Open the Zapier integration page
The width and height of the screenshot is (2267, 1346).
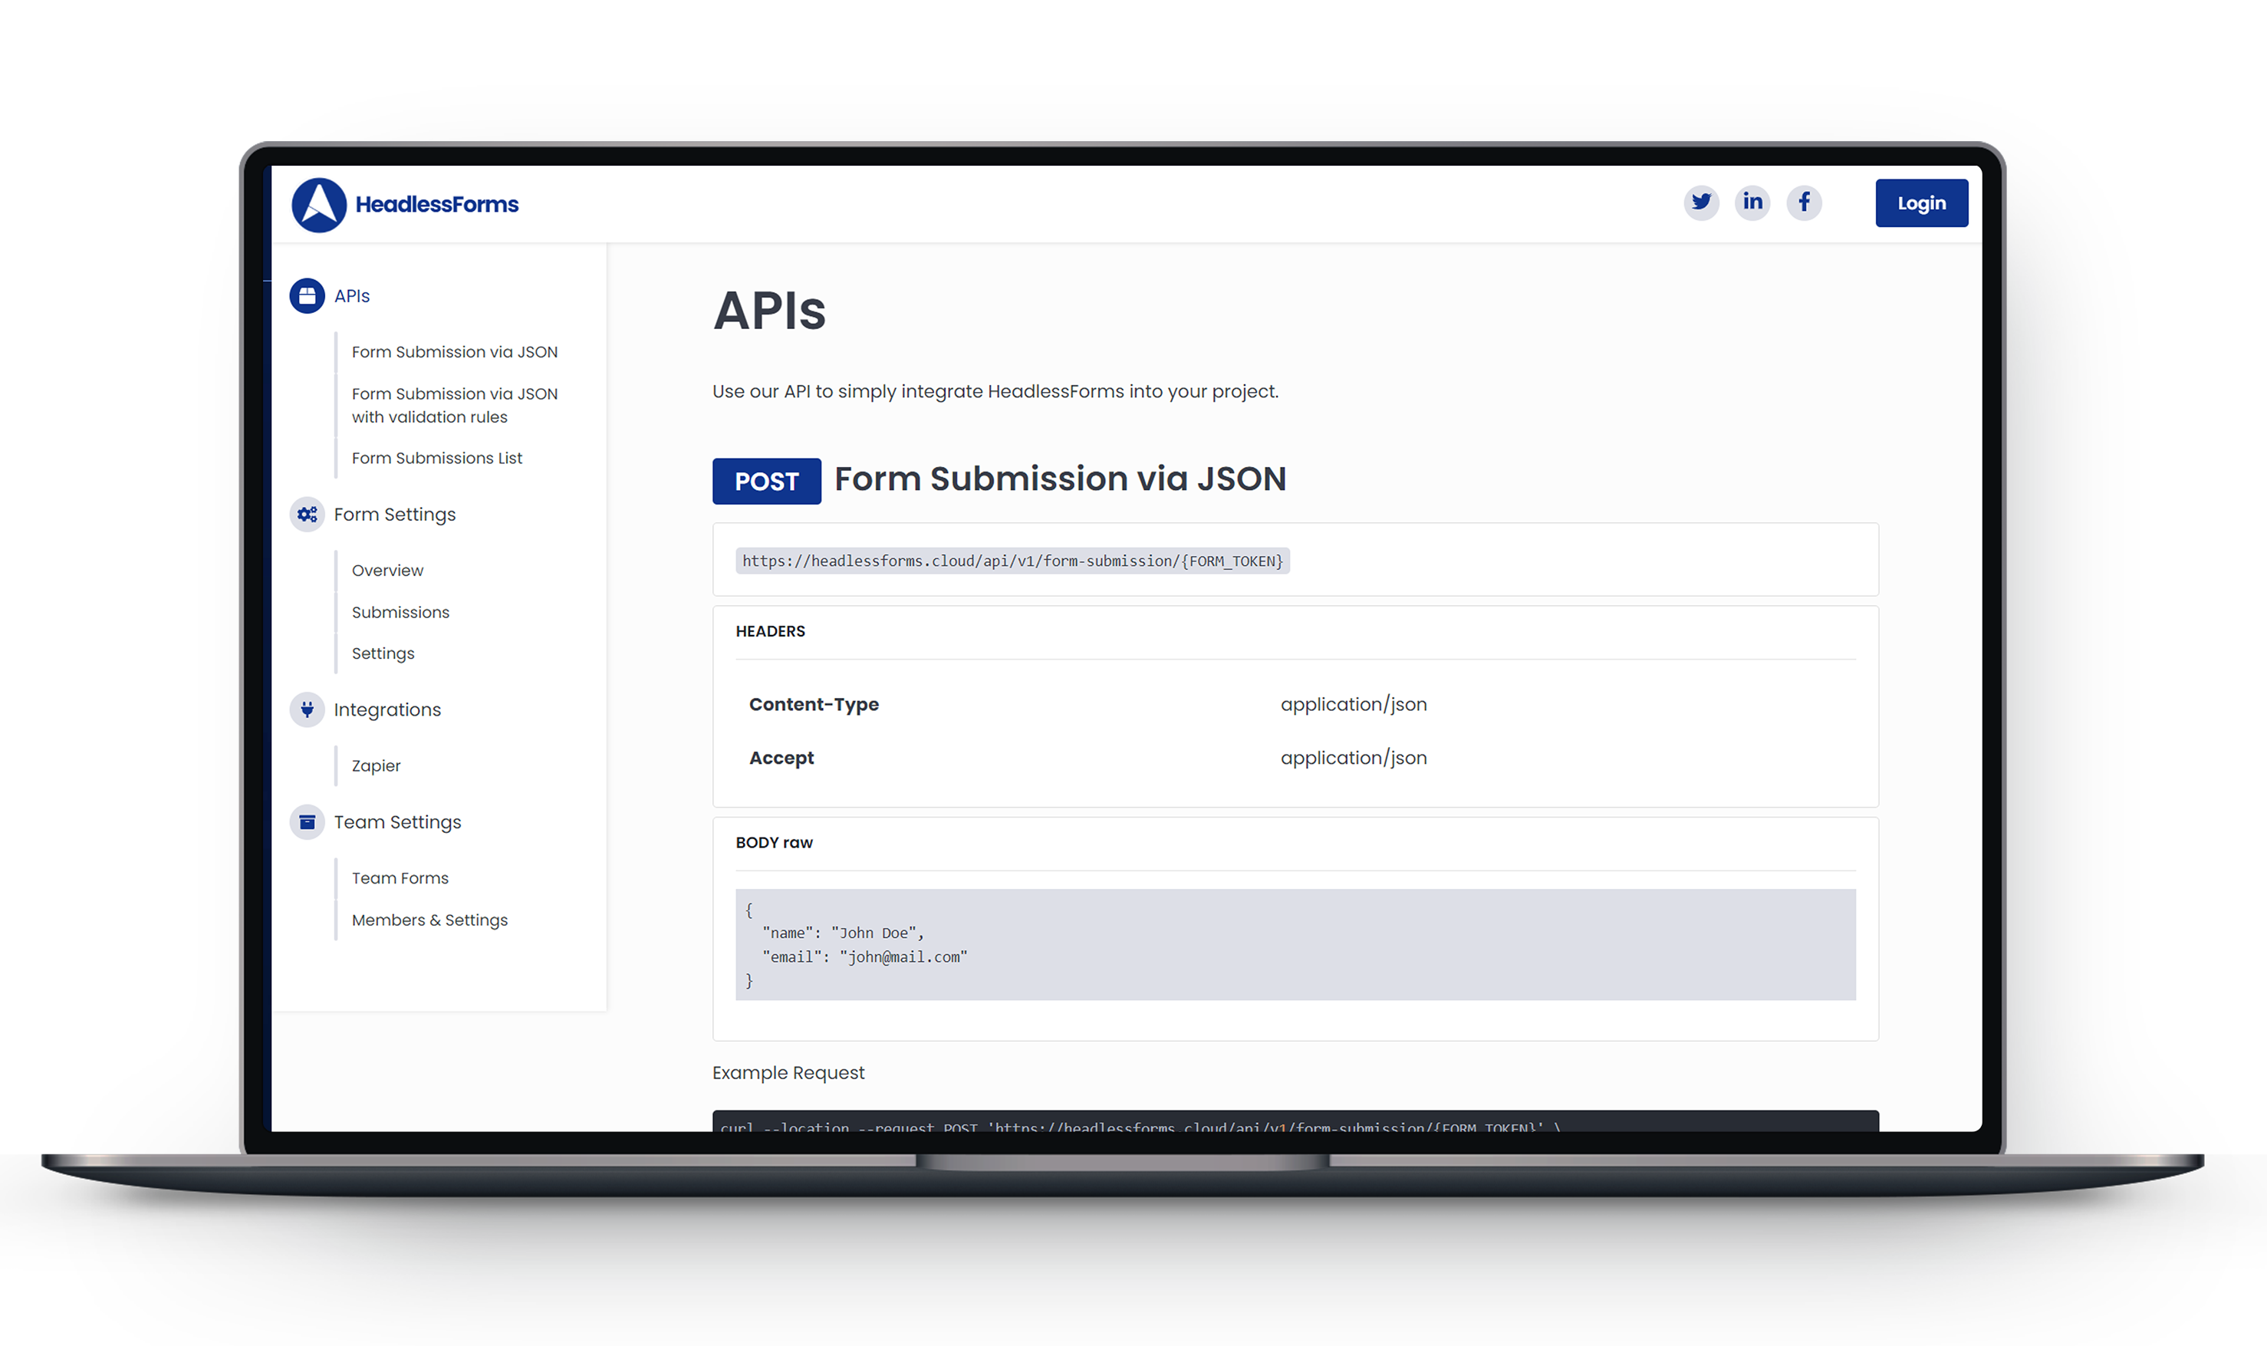pos(376,765)
